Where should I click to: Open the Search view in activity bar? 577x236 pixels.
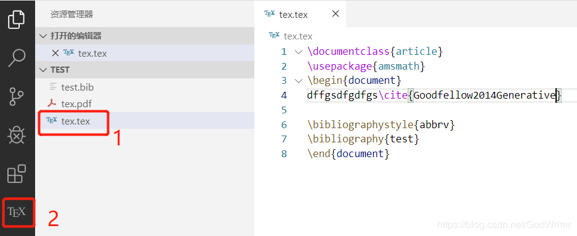point(17,58)
